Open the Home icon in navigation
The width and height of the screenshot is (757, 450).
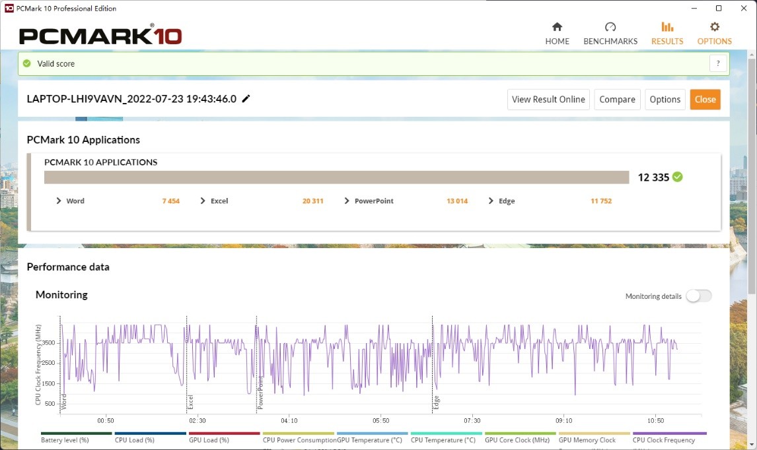click(557, 27)
